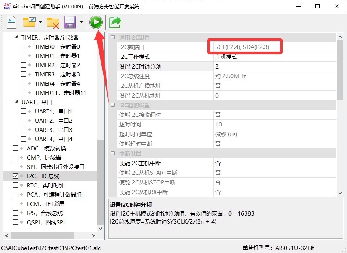The height and width of the screenshot is (253, 347).
Task: Open the dropdown arrow beside save icon
Action: (81, 22)
